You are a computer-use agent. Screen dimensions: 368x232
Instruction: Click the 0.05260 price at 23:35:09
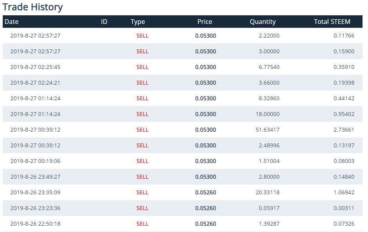pos(206,192)
